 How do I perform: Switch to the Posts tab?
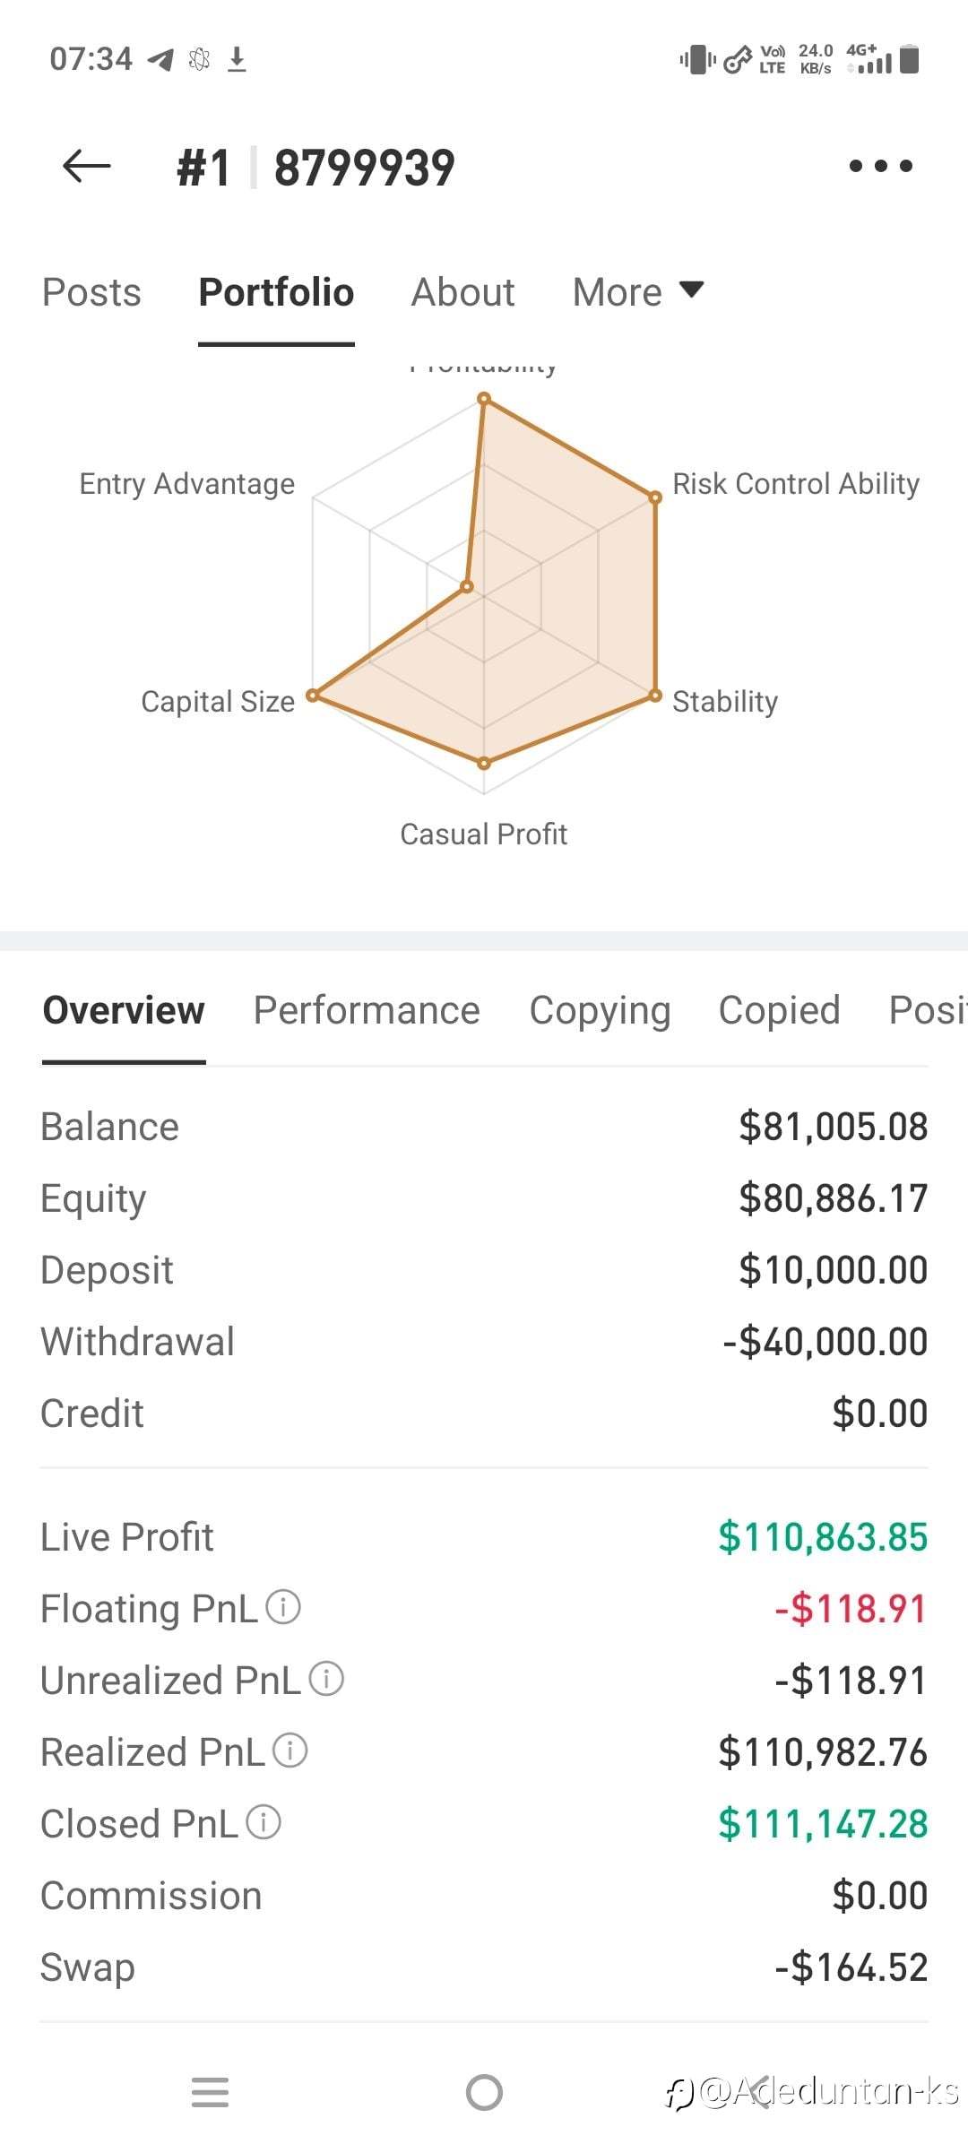click(91, 292)
